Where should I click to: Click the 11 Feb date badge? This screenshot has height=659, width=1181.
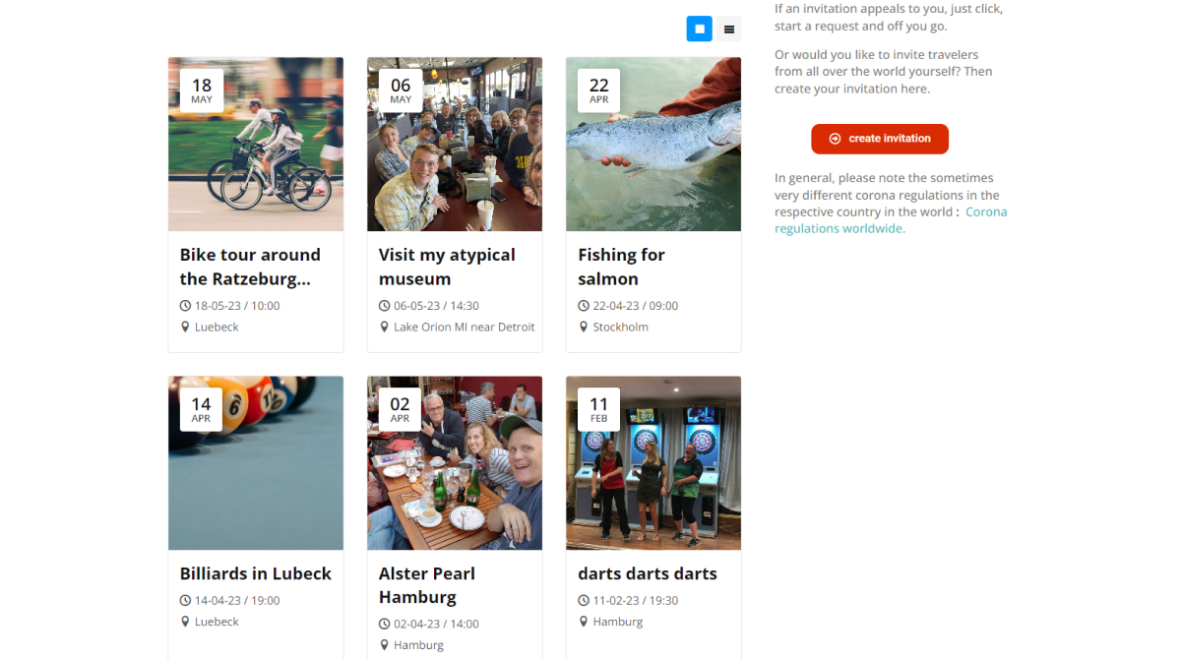pos(598,409)
